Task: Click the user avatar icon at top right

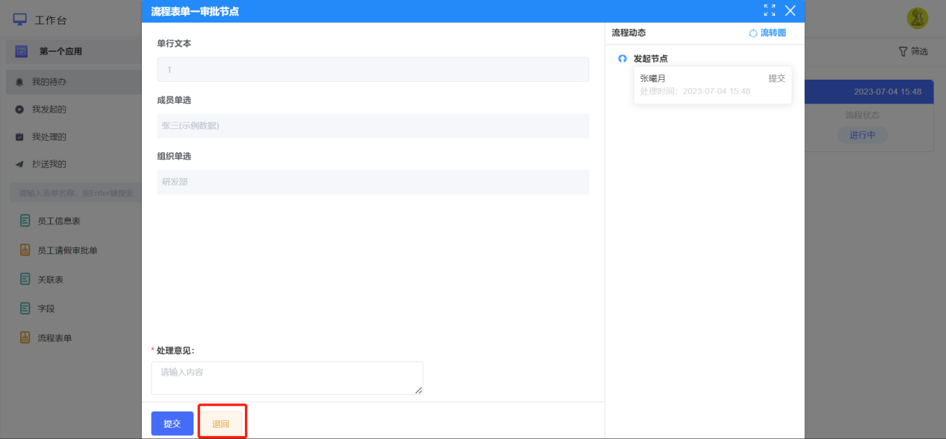Action: tap(918, 19)
